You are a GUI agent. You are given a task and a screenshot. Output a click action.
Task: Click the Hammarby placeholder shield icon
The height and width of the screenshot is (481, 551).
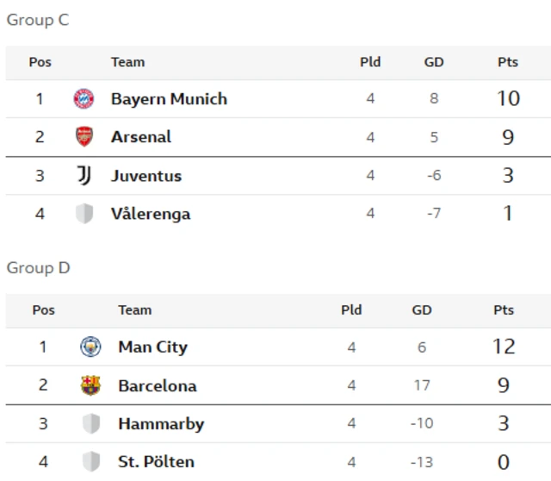click(x=91, y=423)
